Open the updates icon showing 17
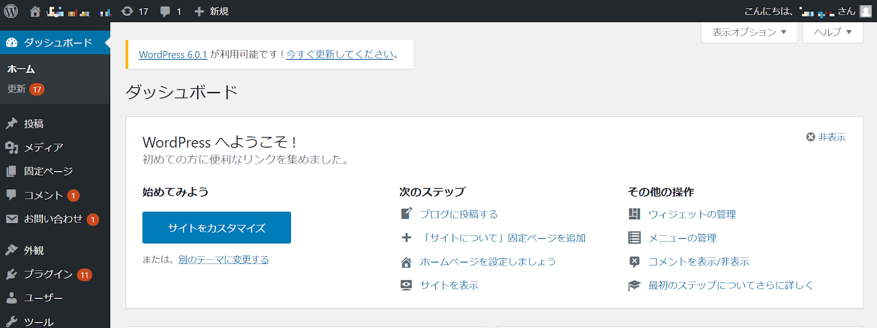The height and width of the screenshot is (328, 877). (x=127, y=11)
